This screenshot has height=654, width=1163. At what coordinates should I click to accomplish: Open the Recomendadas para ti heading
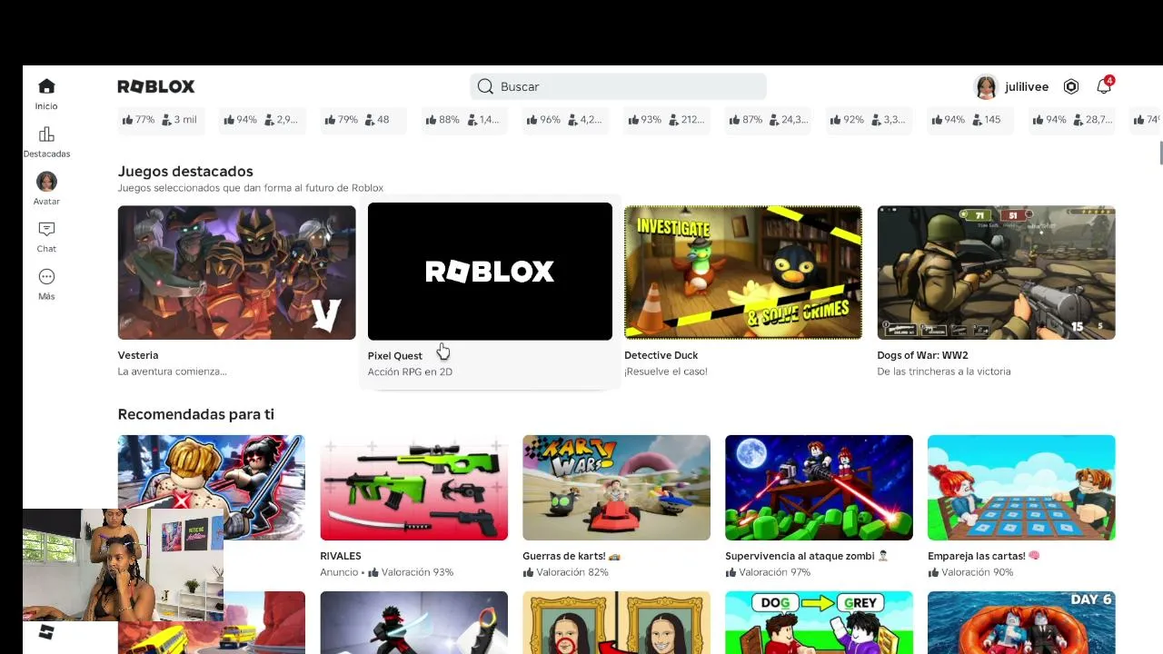[196, 414]
